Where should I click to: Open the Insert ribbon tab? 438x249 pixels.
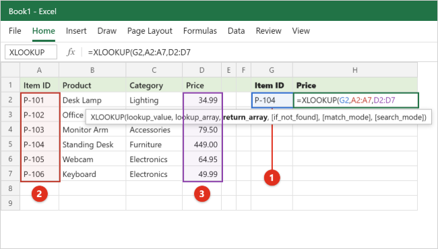(x=76, y=31)
